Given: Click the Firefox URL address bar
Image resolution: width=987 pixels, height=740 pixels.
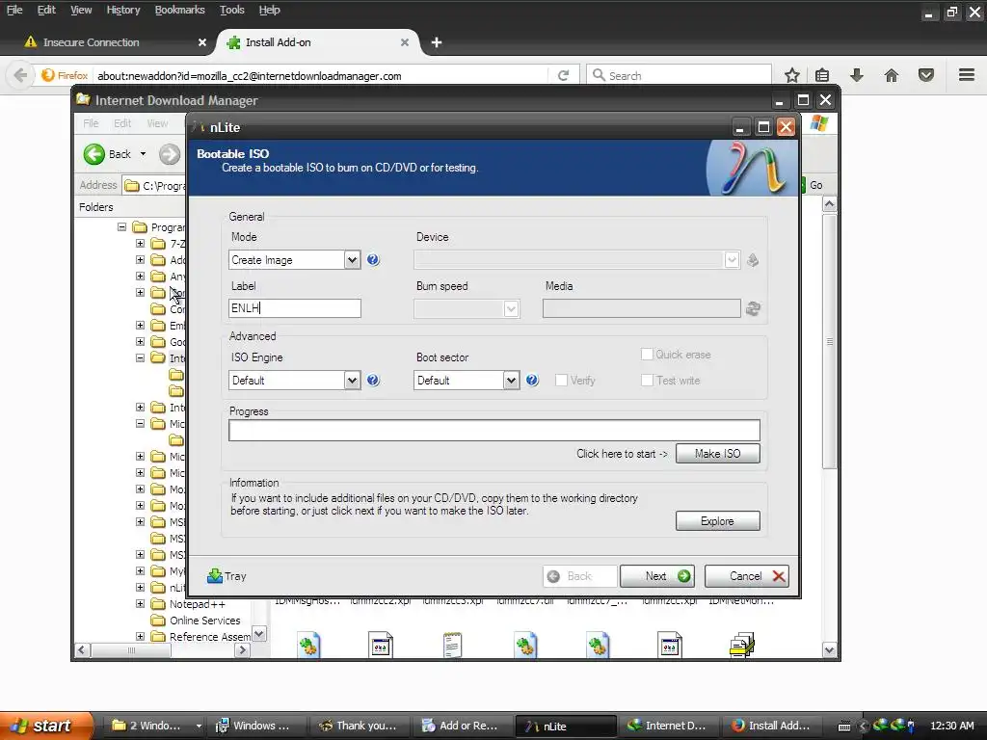Looking at the screenshot, I should pos(321,75).
